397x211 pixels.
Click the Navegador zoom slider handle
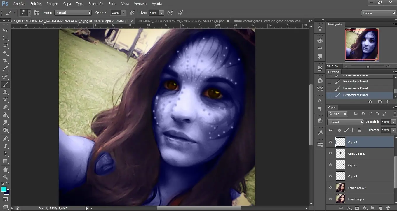pyautogui.click(x=368, y=66)
